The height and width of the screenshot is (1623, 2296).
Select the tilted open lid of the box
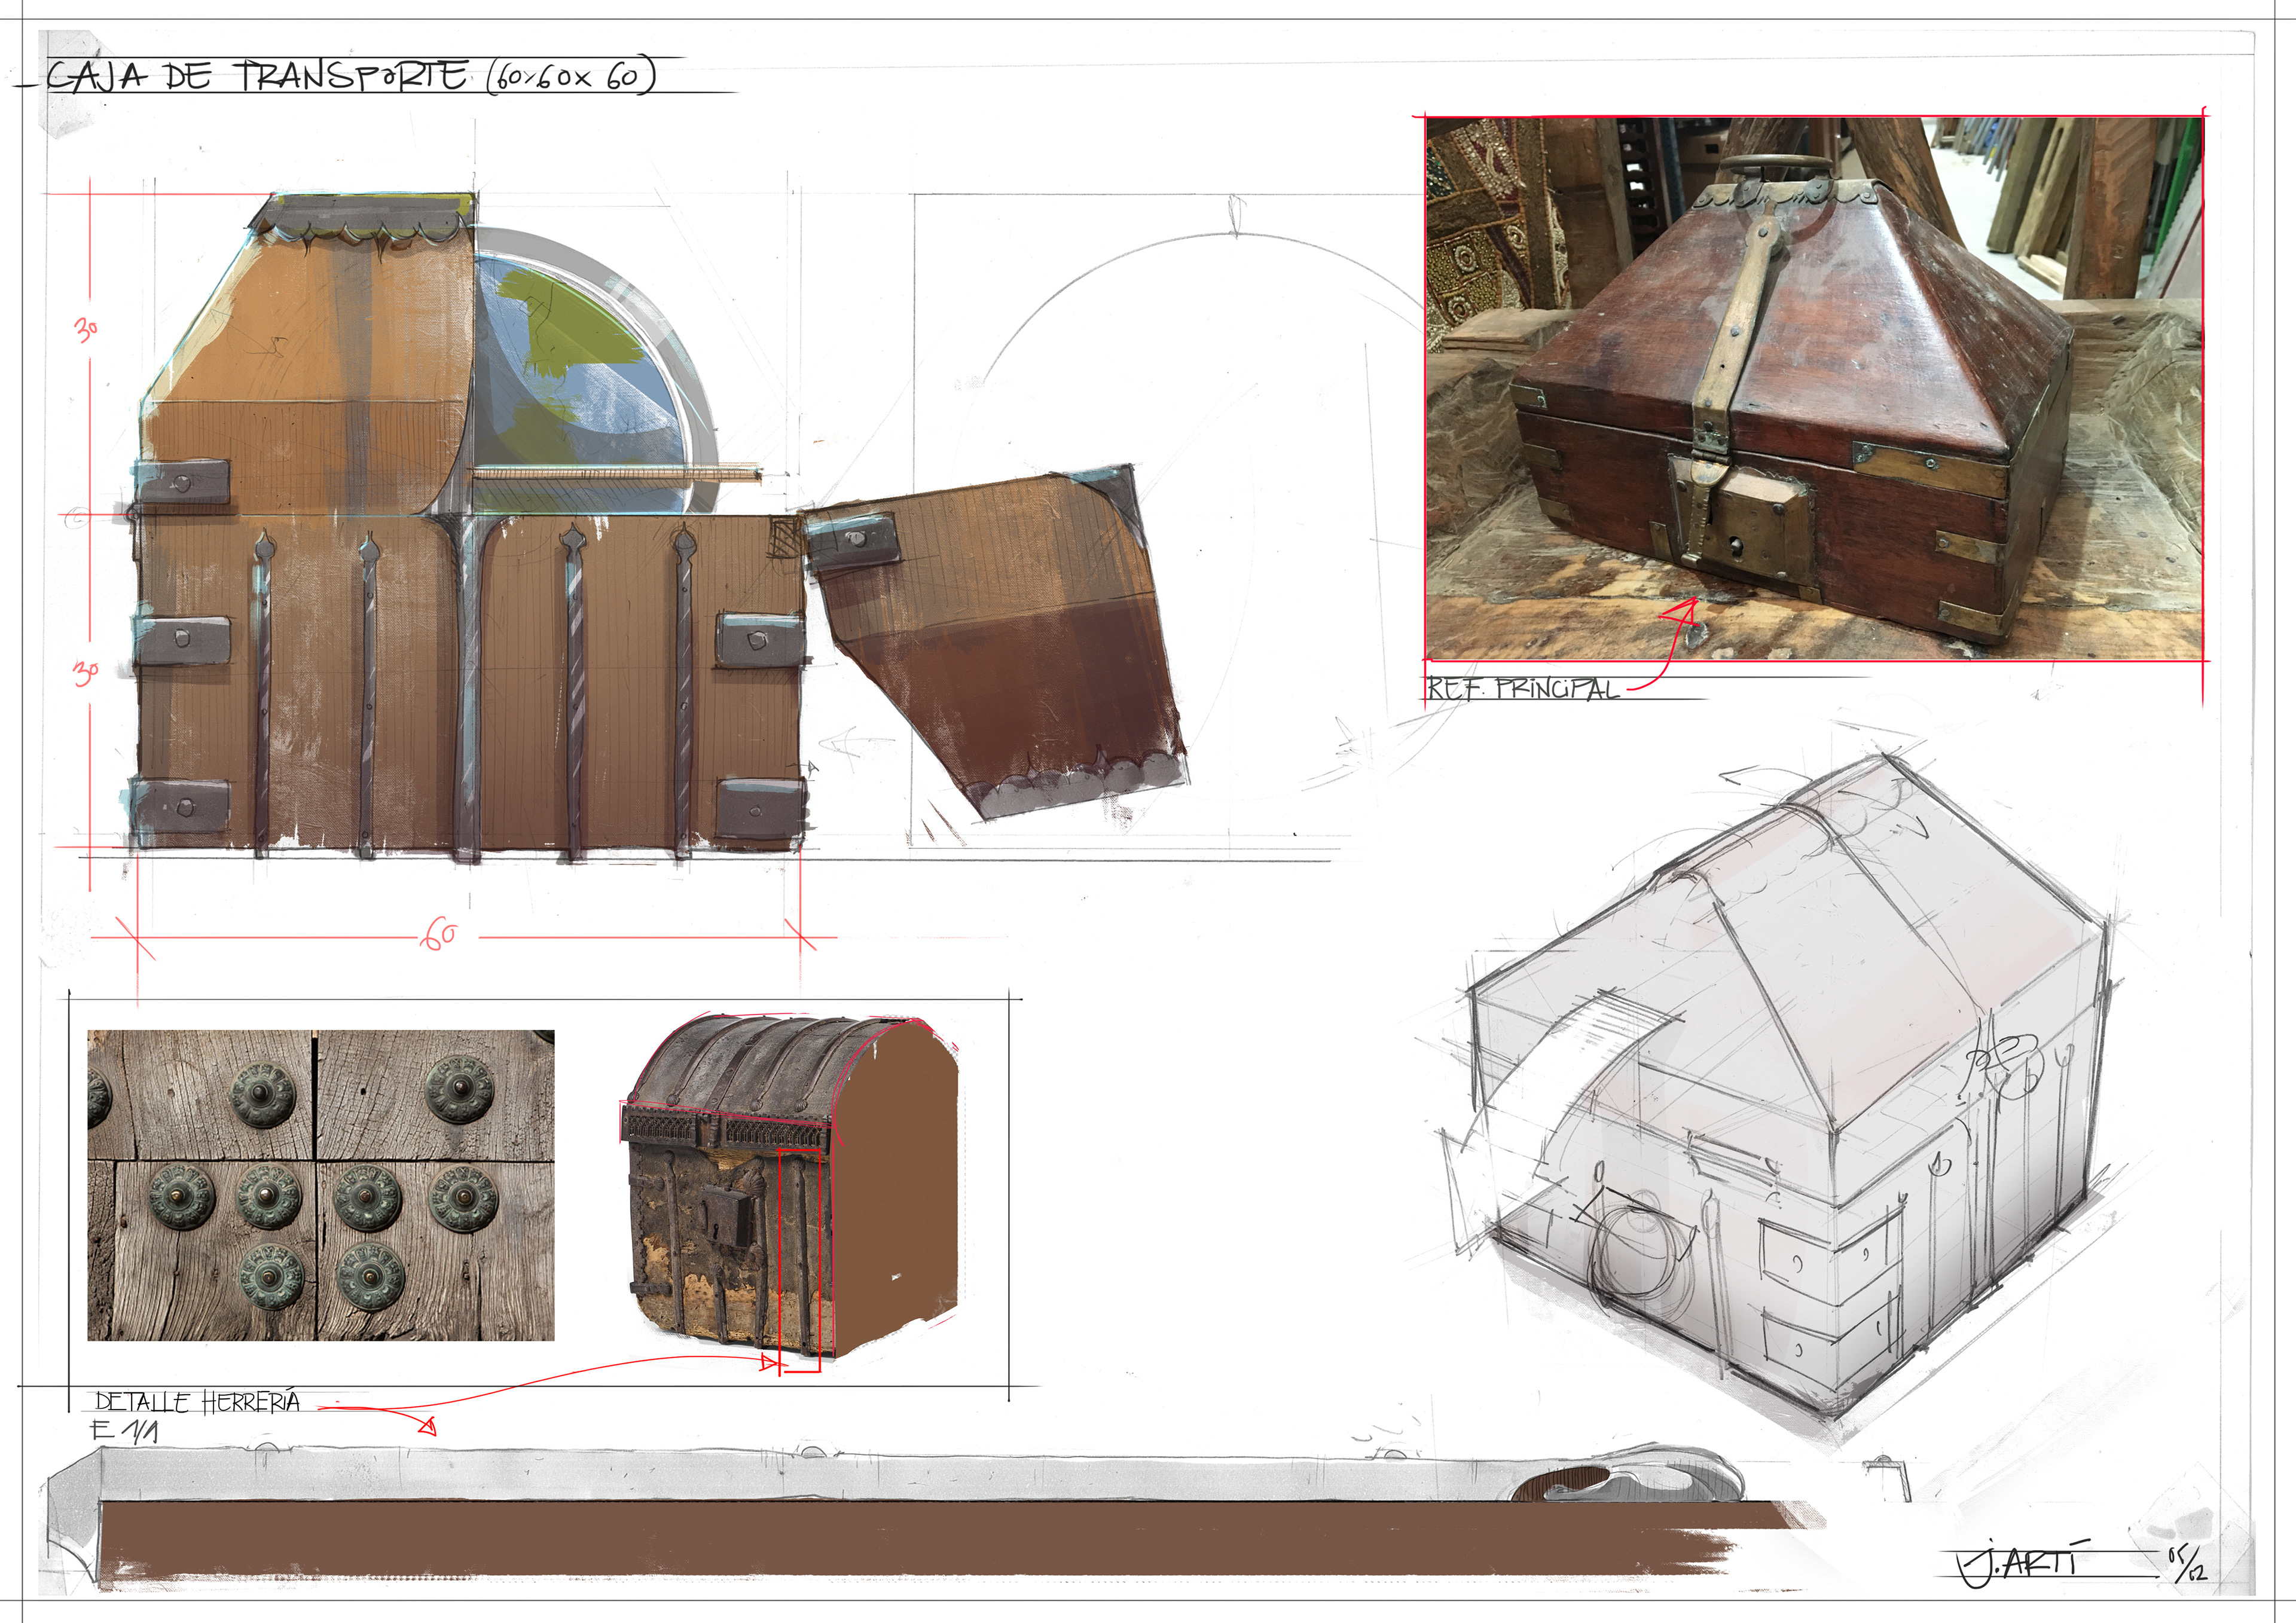[x=995, y=640]
